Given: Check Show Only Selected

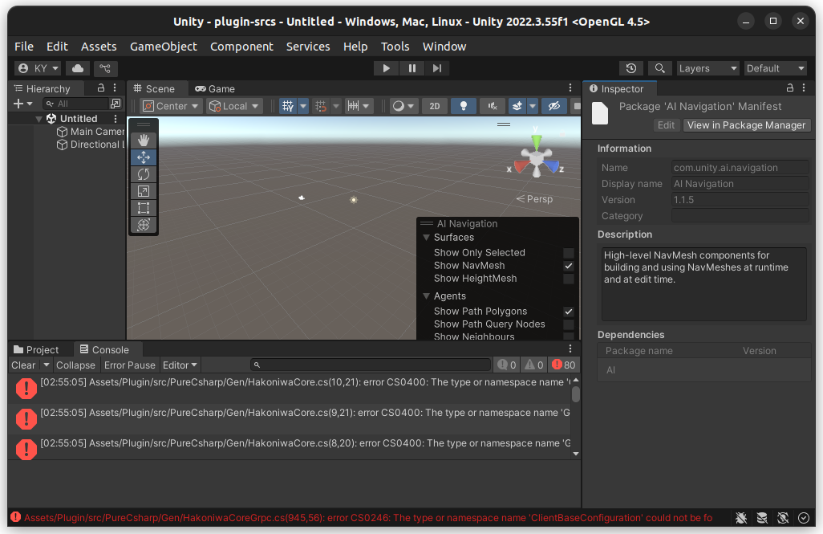Looking at the screenshot, I should click(x=569, y=253).
